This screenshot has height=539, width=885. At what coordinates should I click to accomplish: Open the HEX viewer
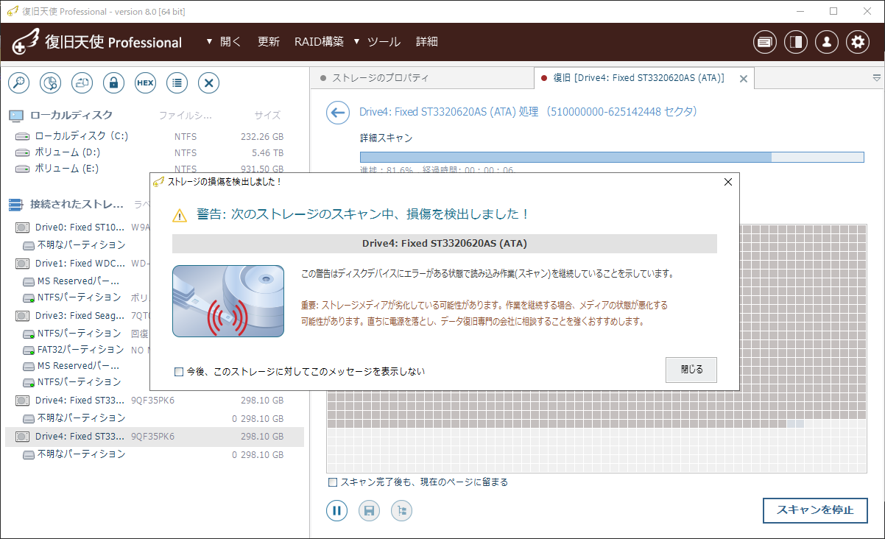pos(145,83)
